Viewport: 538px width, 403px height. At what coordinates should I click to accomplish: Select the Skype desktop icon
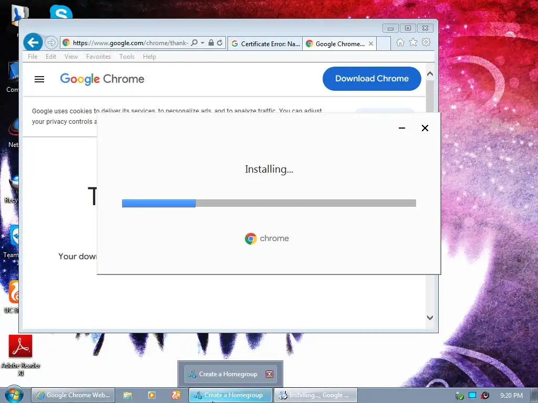[x=61, y=13]
